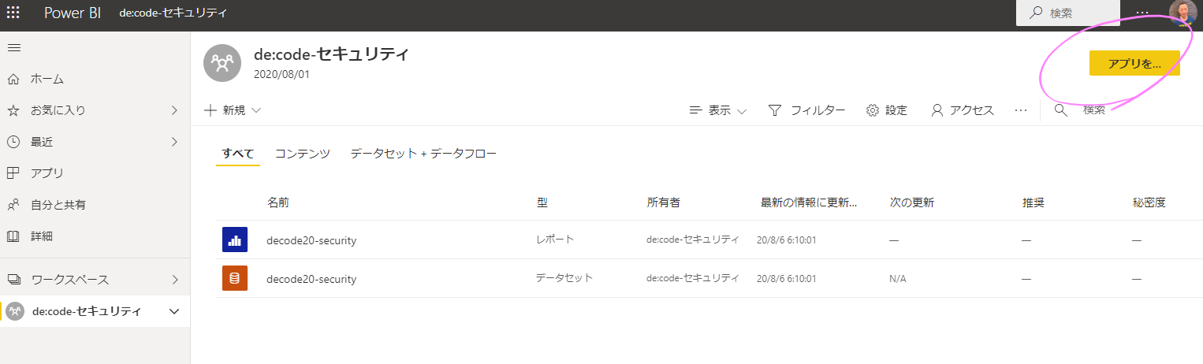Click the データセット type cell
The width and height of the screenshot is (1203, 364).
(564, 277)
